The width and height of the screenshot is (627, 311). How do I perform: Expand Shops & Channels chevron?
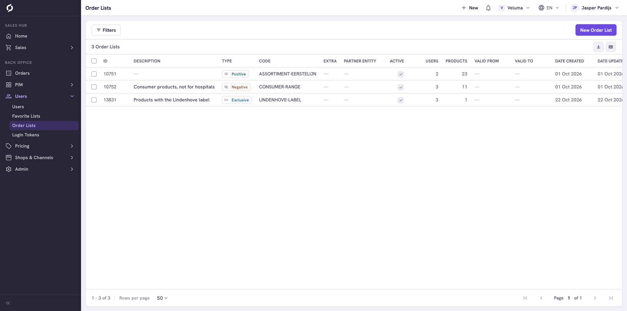(x=72, y=158)
